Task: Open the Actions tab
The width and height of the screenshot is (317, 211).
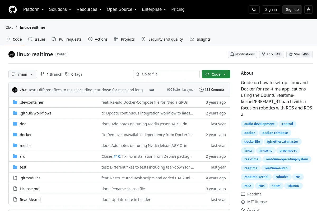Action: [98, 39]
